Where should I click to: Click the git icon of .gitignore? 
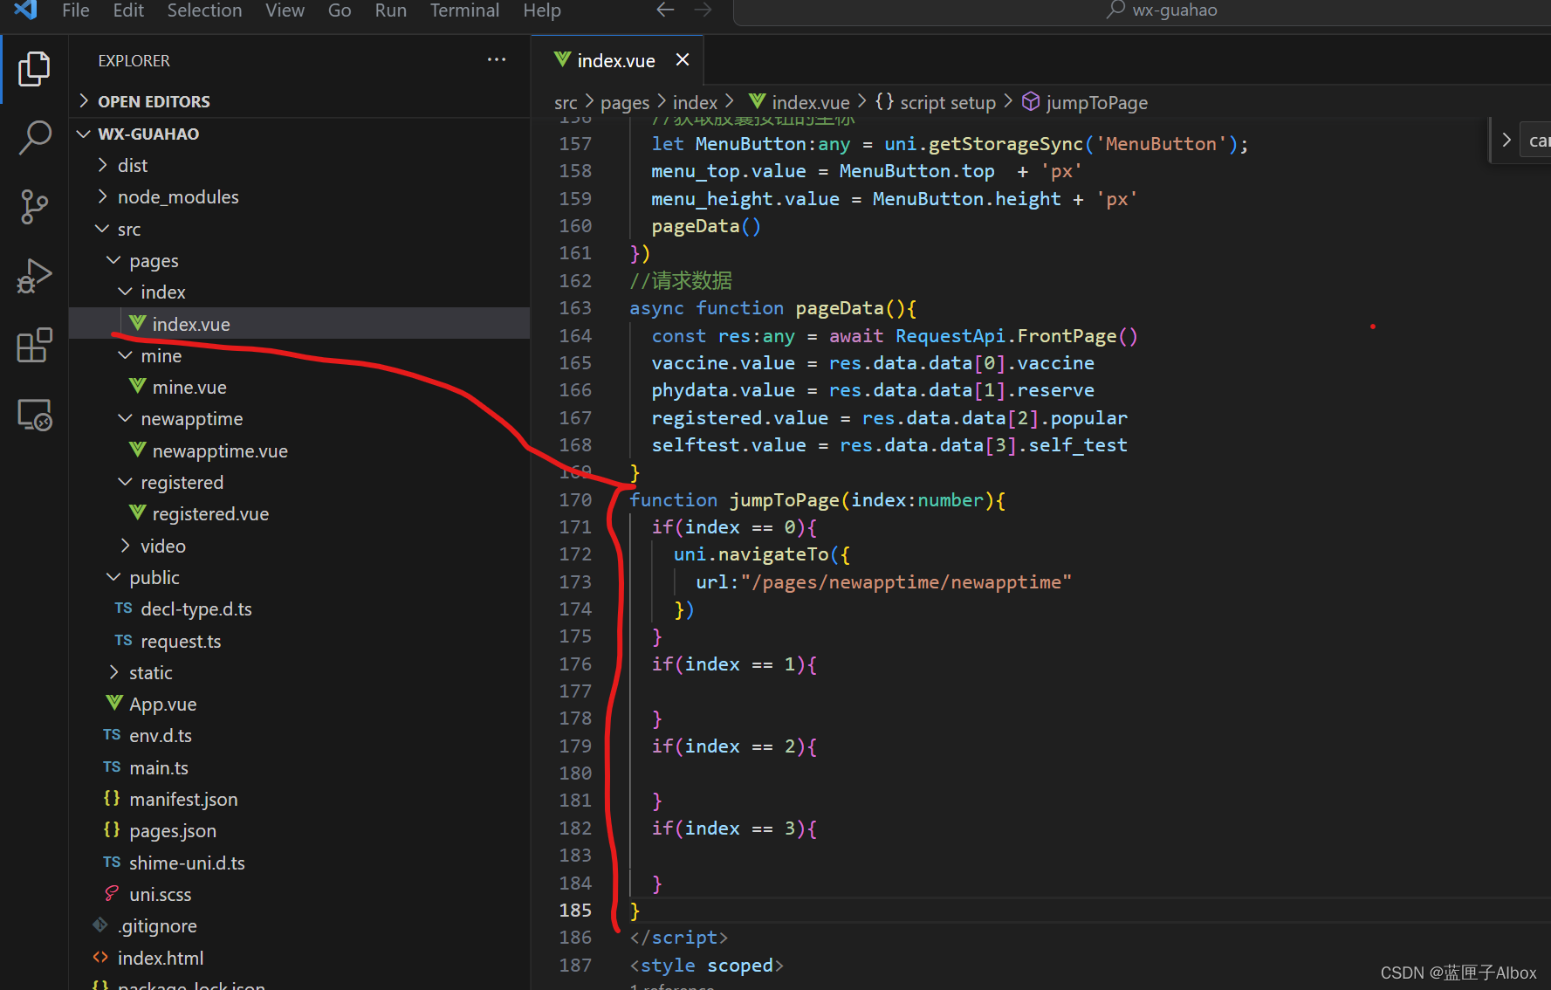[x=100, y=925]
